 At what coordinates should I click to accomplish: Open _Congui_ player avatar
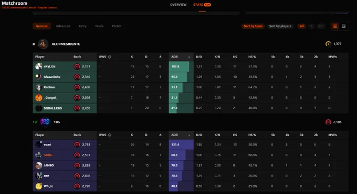[x=39, y=98]
